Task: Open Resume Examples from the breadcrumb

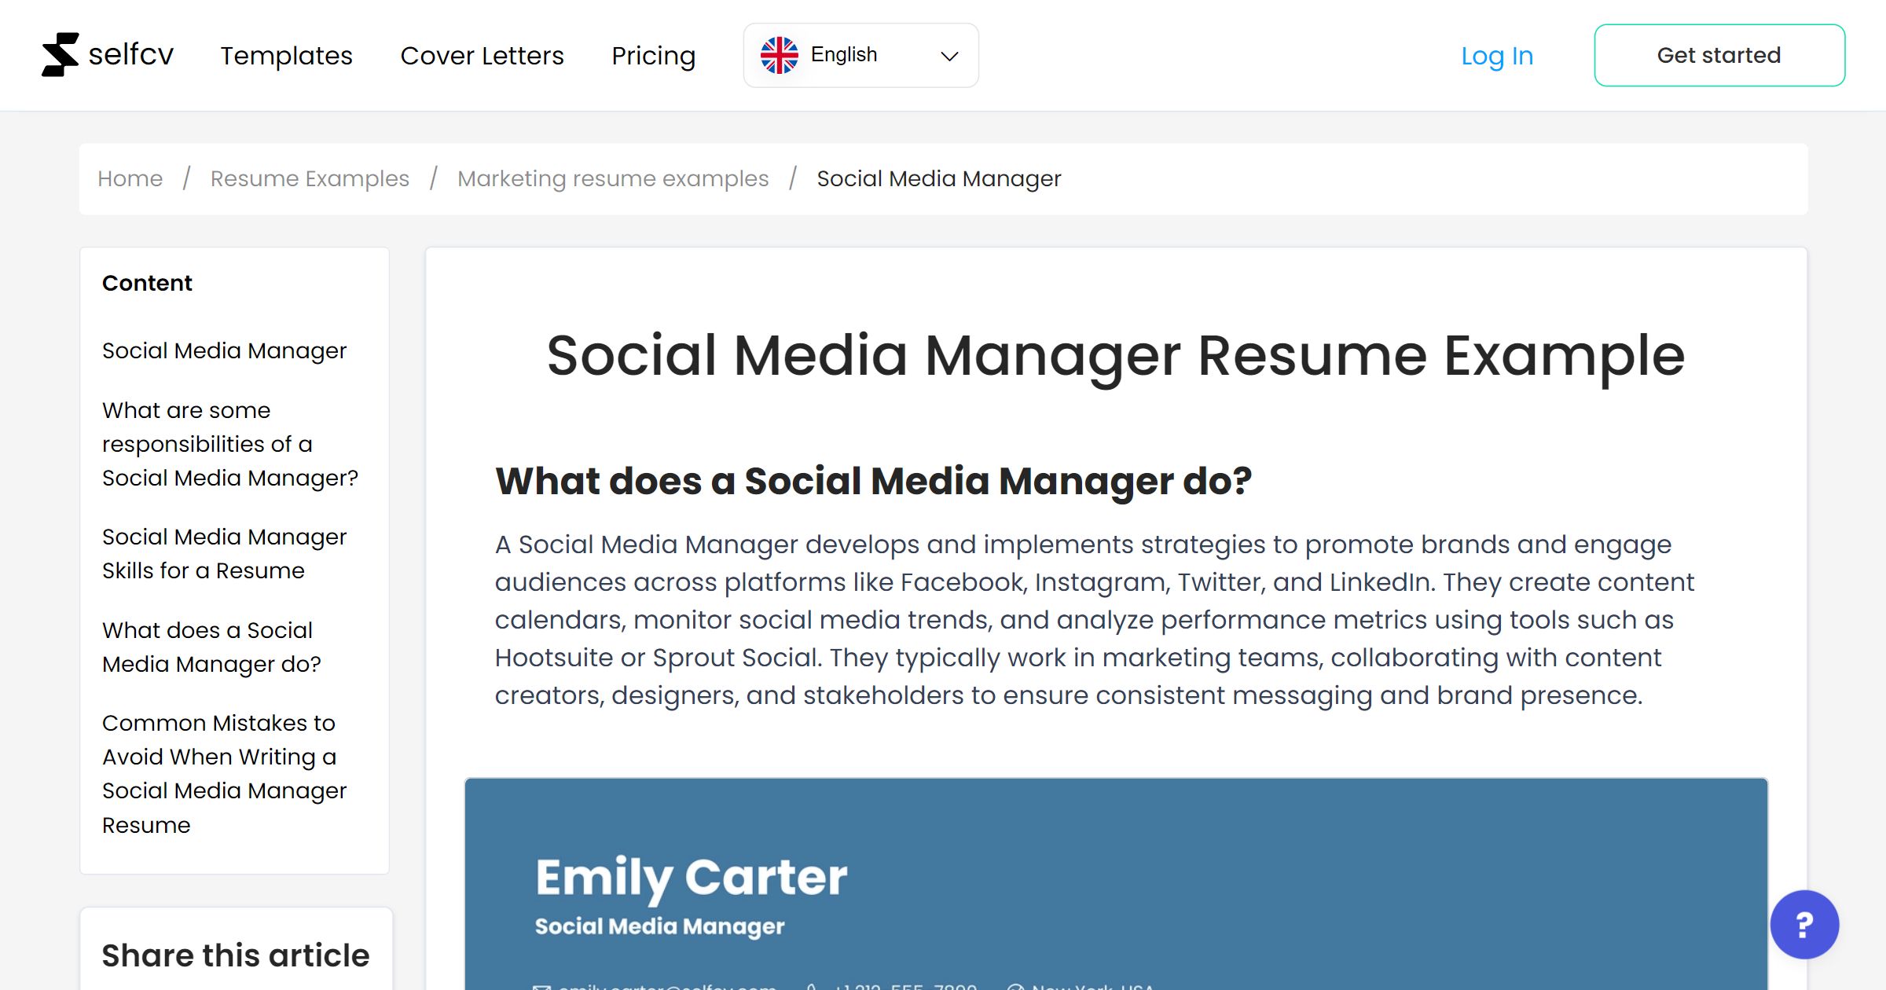Action: click(x=309, y=178)
